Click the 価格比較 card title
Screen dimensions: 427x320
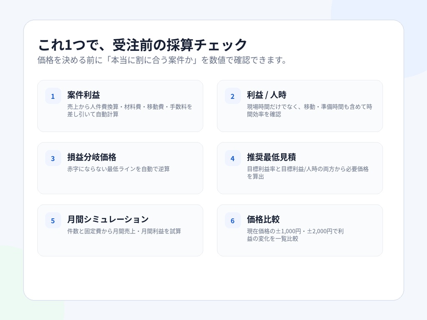[264, 219]
